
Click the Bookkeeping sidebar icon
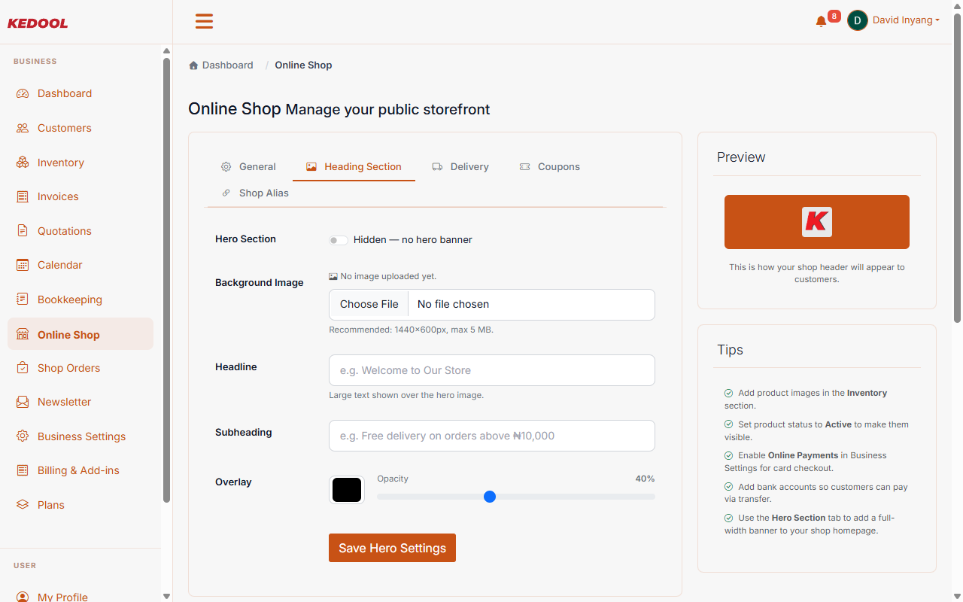click(23, 299)
